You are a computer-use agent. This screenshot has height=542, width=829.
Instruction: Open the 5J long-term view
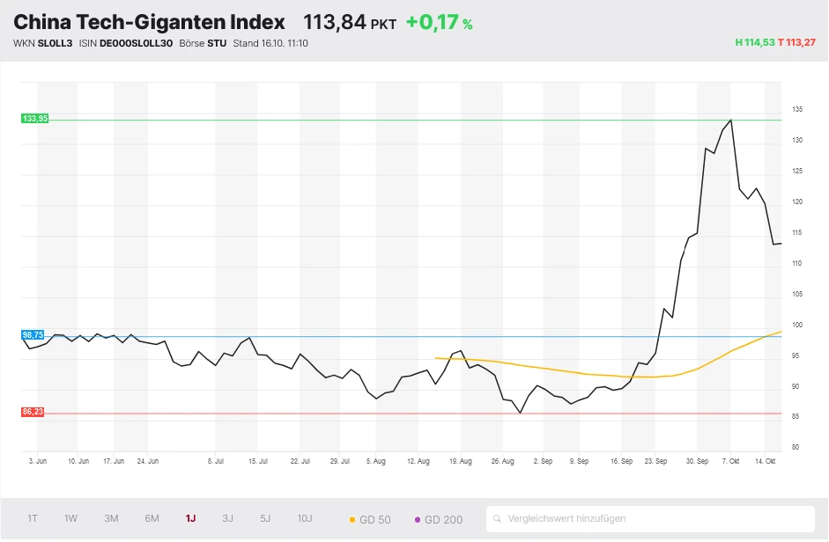tap(265, 519)
